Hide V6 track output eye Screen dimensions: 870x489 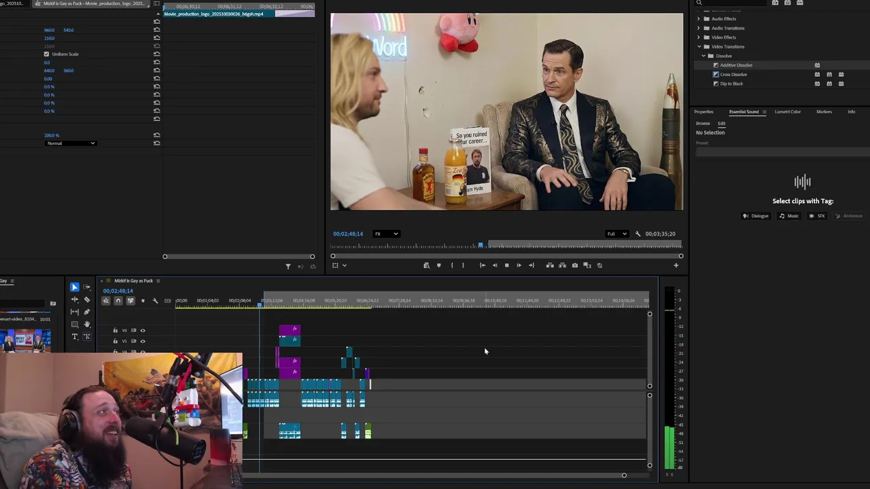point(143,331)
